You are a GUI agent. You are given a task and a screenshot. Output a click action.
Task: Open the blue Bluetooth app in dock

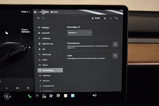coord(73,96)
